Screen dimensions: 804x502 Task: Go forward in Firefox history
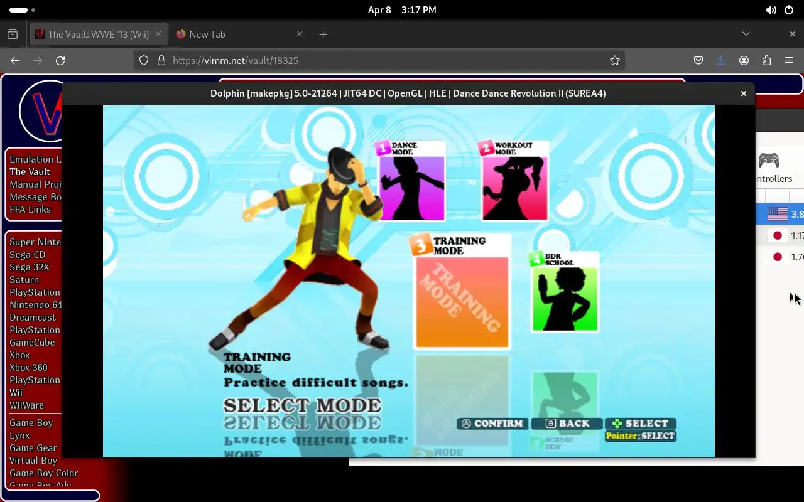(38, 60)
